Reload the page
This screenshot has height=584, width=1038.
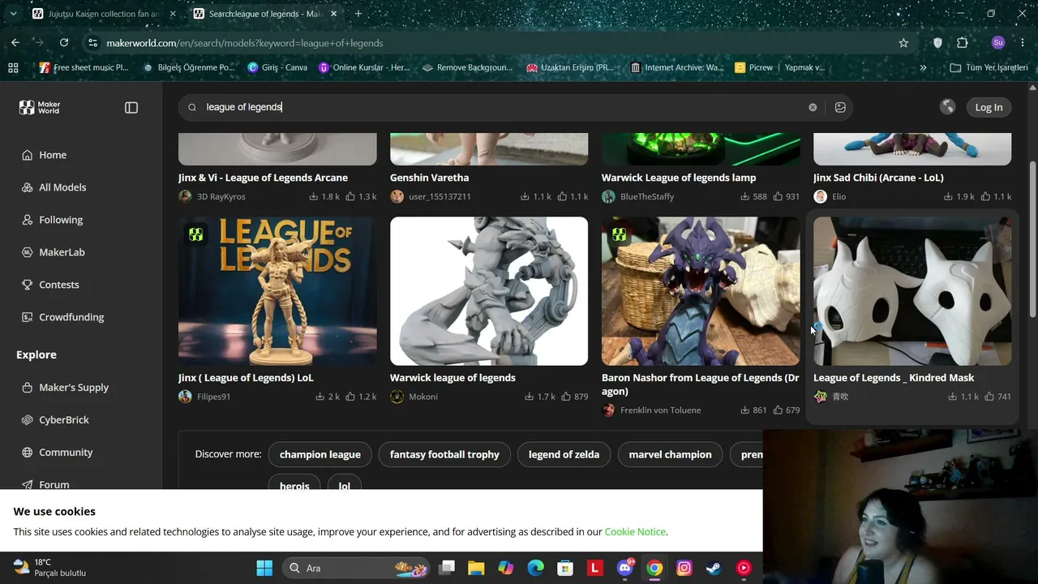tap(64, 43)
